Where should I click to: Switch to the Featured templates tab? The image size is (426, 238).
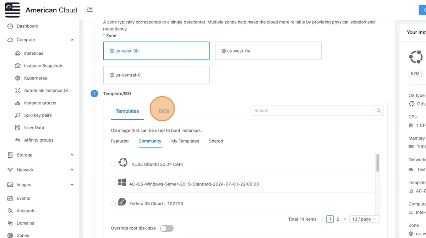point(120,141)
